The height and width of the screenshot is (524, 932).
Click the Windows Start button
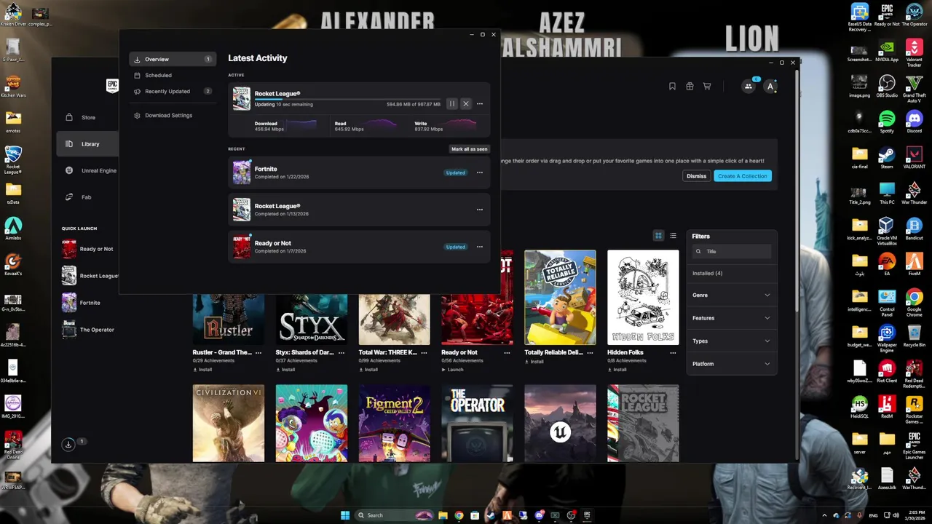click(345, 515)
